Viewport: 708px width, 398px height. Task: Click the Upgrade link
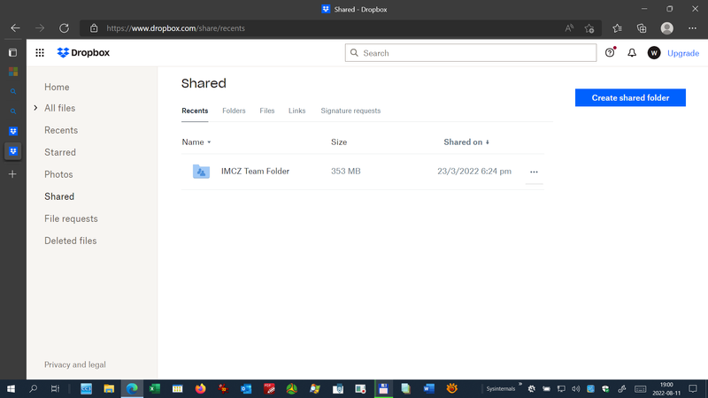[x=683, y=53]
